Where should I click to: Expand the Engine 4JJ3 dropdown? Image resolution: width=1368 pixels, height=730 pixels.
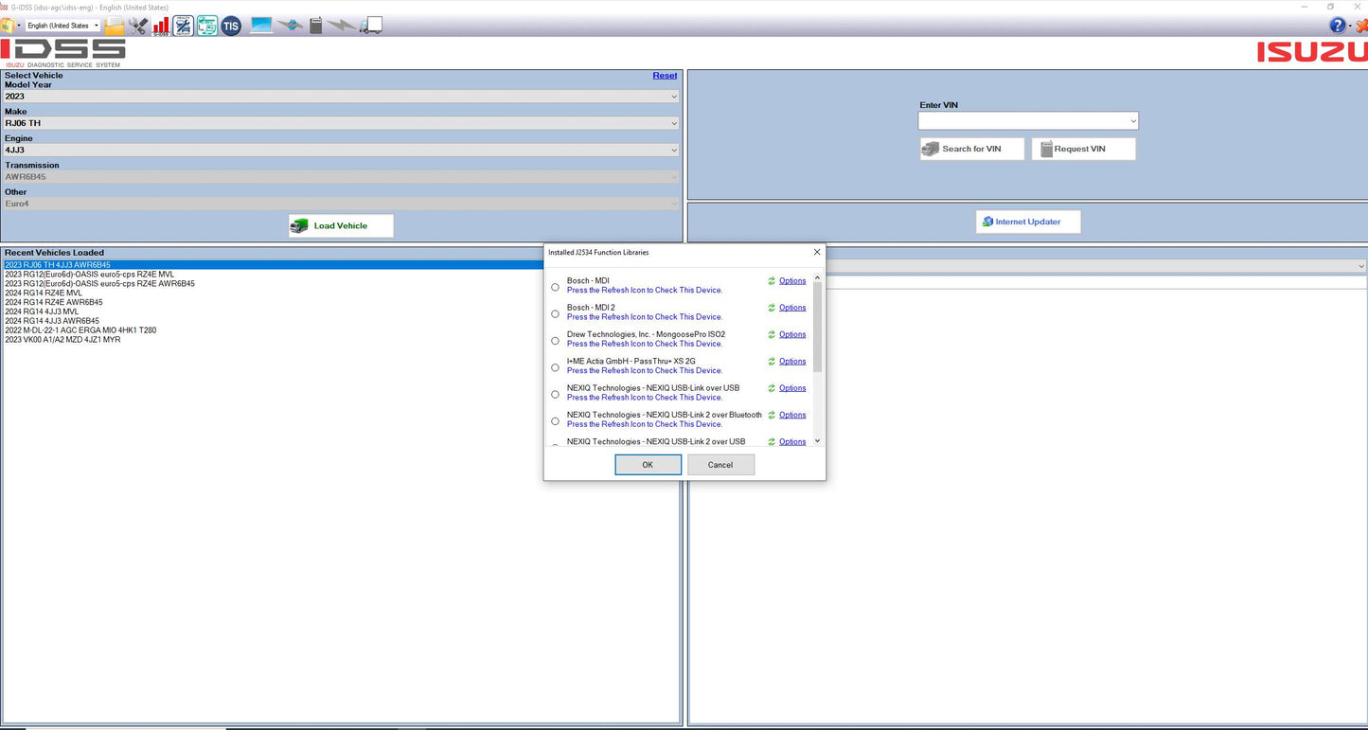click(x=673, y=150)
